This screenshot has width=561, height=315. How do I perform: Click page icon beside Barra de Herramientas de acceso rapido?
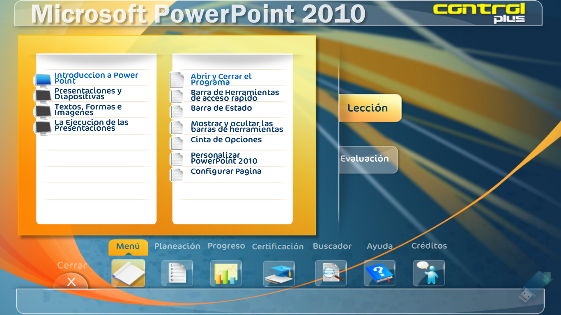tap(177, 96)
